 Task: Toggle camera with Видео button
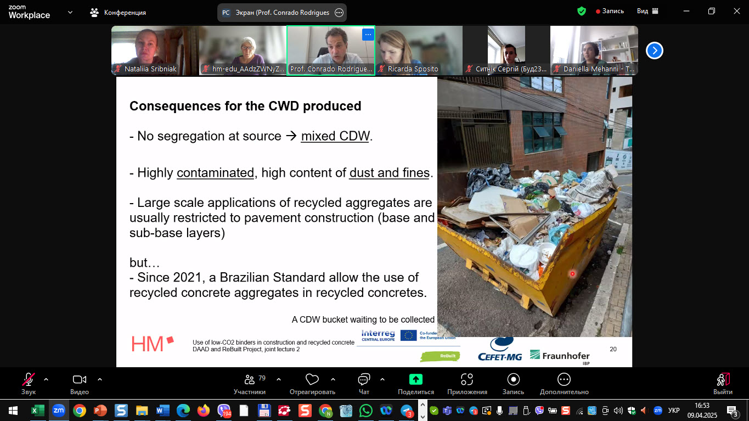tap(80, 383)
